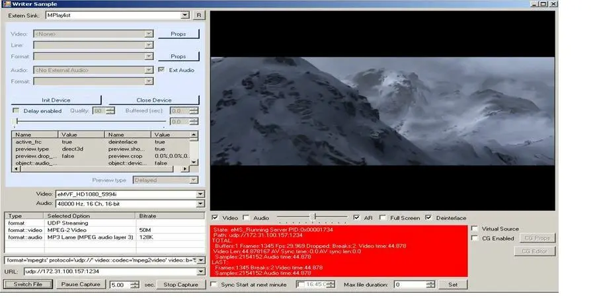The width and height of the screenshot is (591, 298).
Task: Uncheck the Deinterlace checkbox
Action: [x=429, y=218]
